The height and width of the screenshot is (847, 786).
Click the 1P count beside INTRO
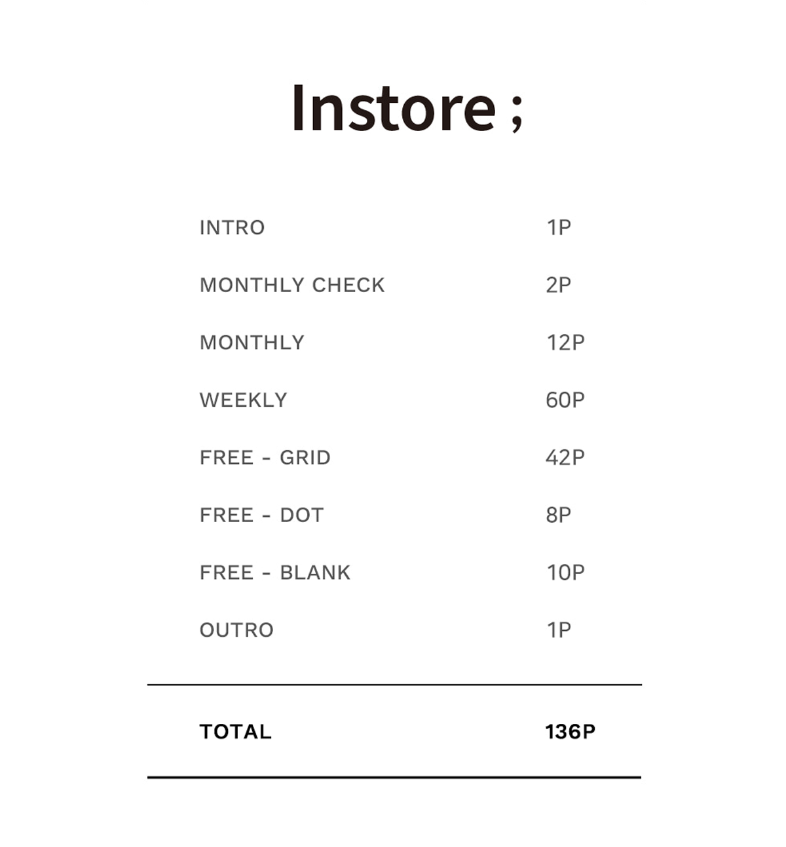559,227
